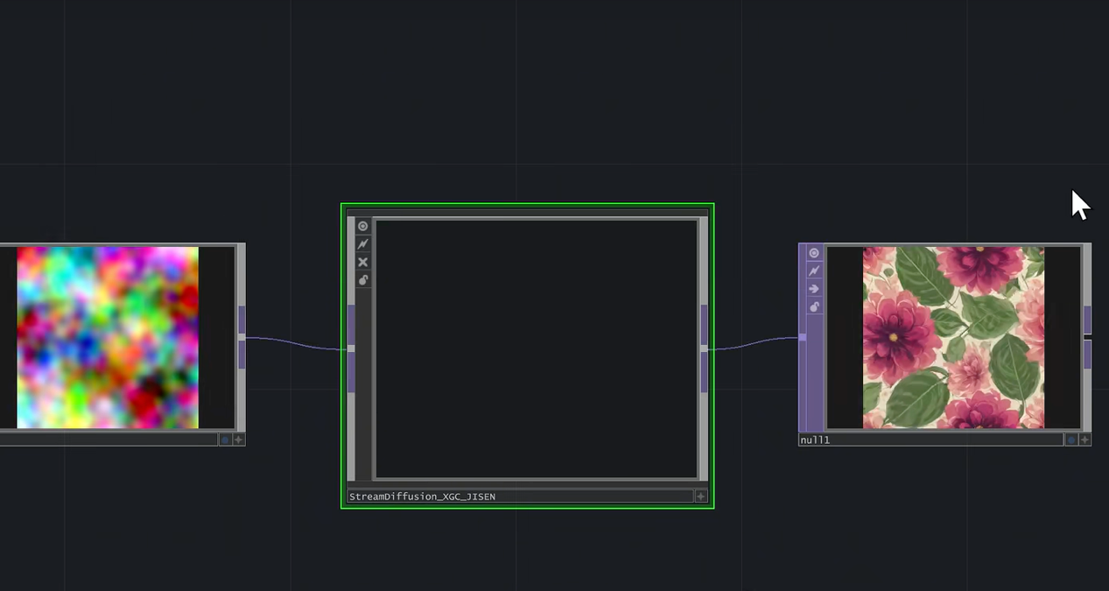Click StreamDiffusion node's right output connector
Image resolution: width=1109 pixels, height=591 pixels.
[x=704, y=348]
